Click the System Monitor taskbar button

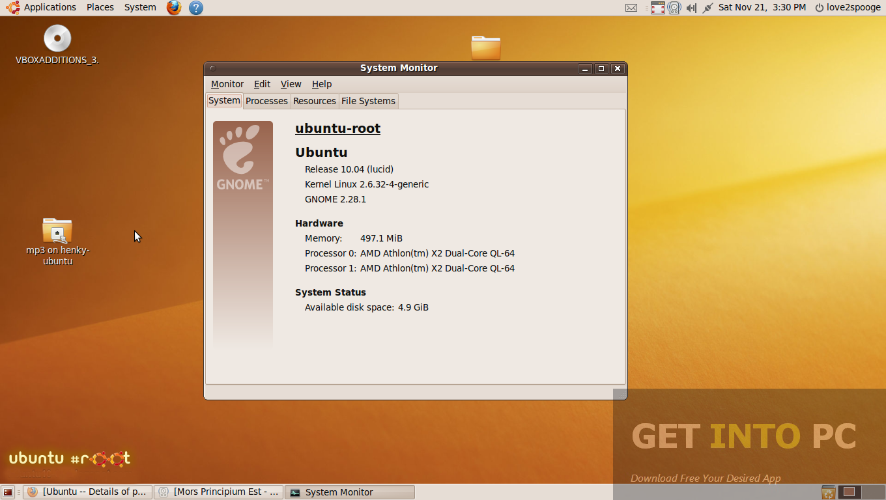350,492
